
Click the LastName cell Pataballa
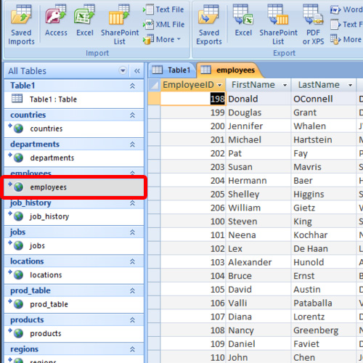pos(324,303)
